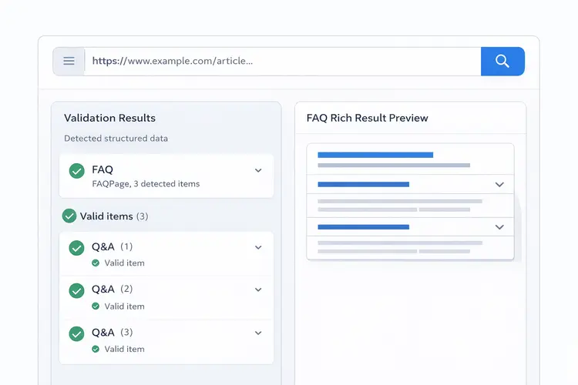578x385 pixels.
Task: Click the Q&A (1) green check icon
Action: (x=76, y=248)
